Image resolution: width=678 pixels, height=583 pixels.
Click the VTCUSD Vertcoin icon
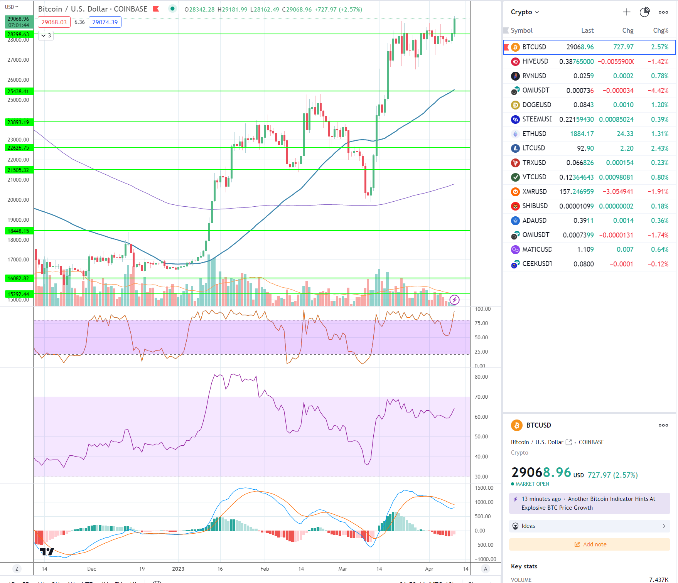pyautogui.click(x=515, y=177)
